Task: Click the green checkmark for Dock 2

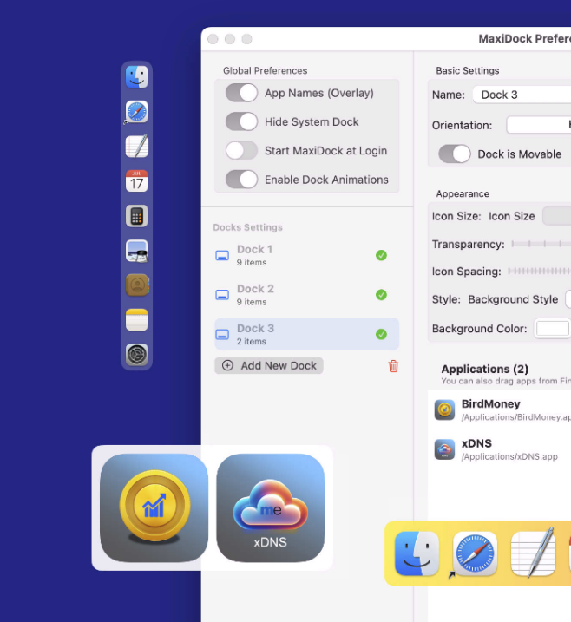Action: (x=381, y=295)
